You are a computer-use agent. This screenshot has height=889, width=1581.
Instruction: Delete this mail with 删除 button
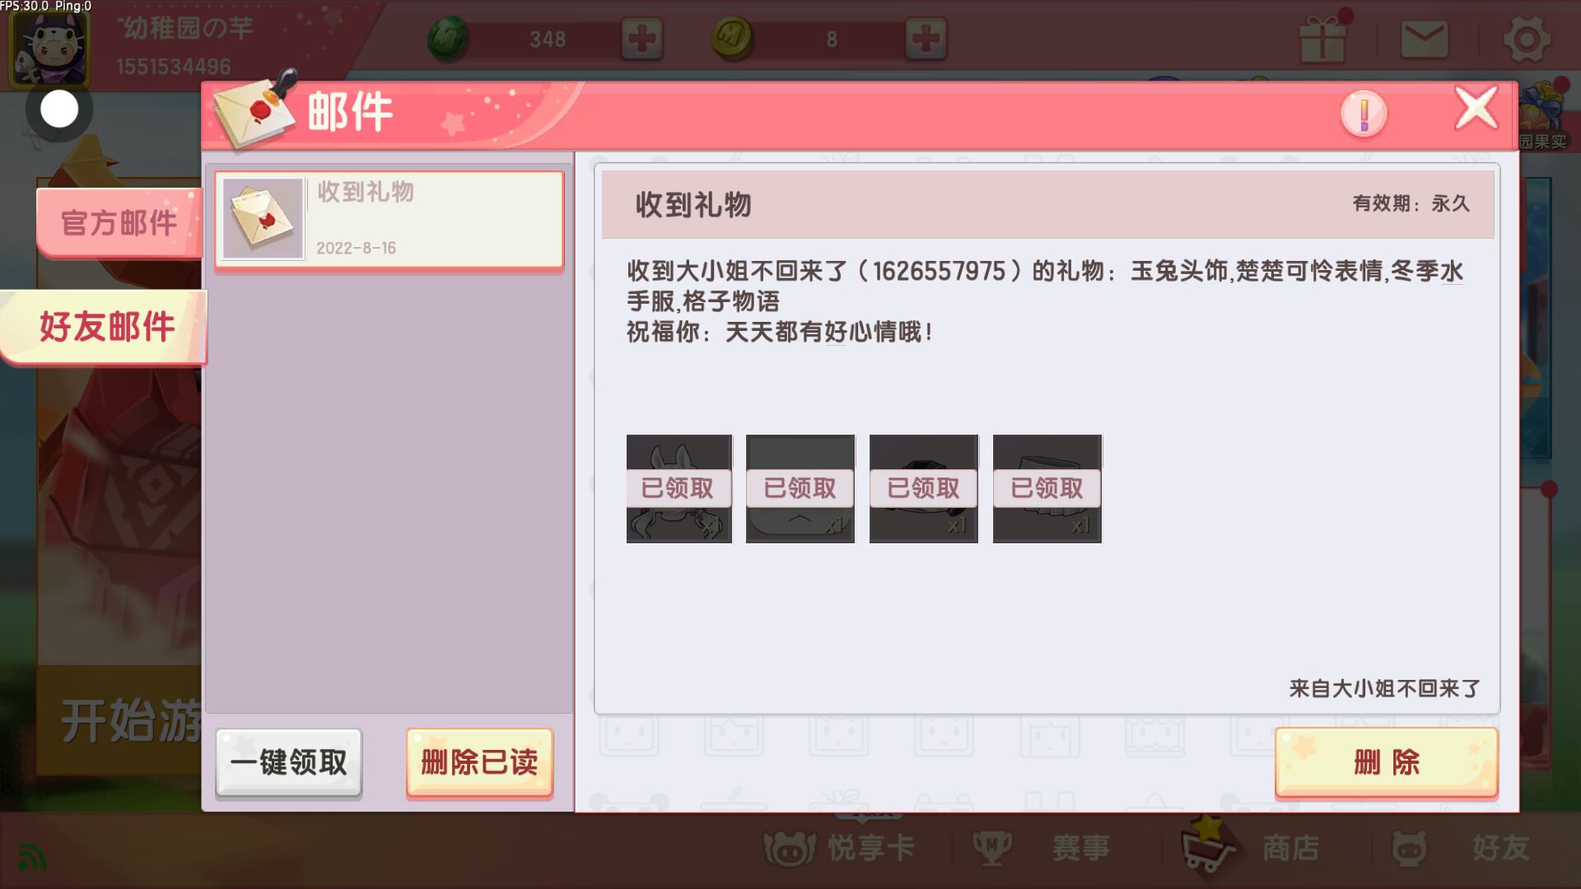(1387, 762)
